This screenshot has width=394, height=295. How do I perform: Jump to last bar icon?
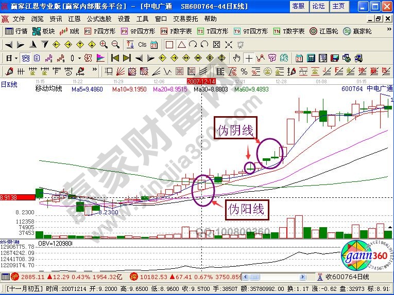coord(127,58)
